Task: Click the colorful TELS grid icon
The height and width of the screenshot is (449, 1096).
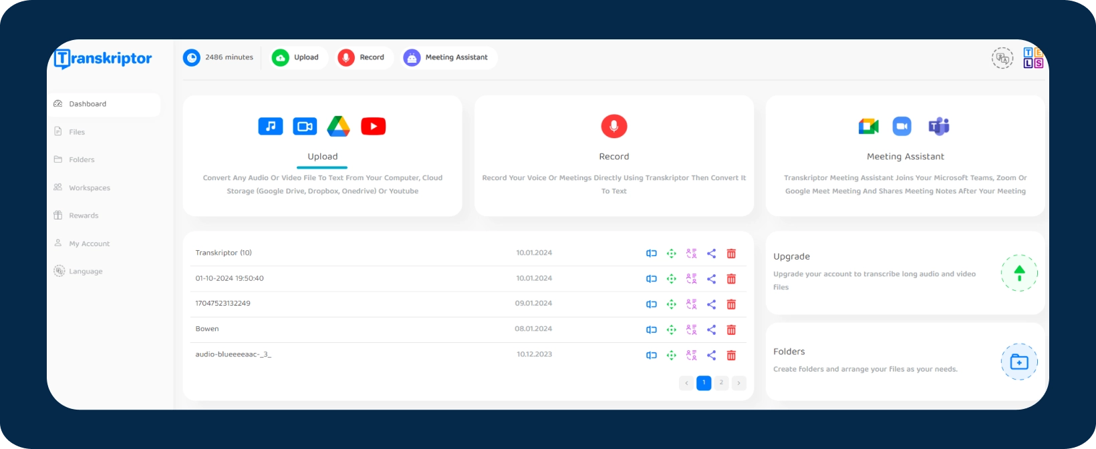Action: tap(1033, 58)
